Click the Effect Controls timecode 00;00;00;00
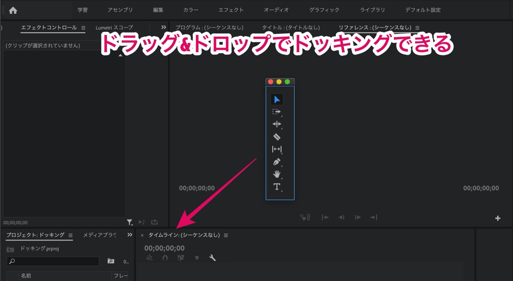Image resolution: width=513 pixels, height=281 pixels. (x=15, y=223)
